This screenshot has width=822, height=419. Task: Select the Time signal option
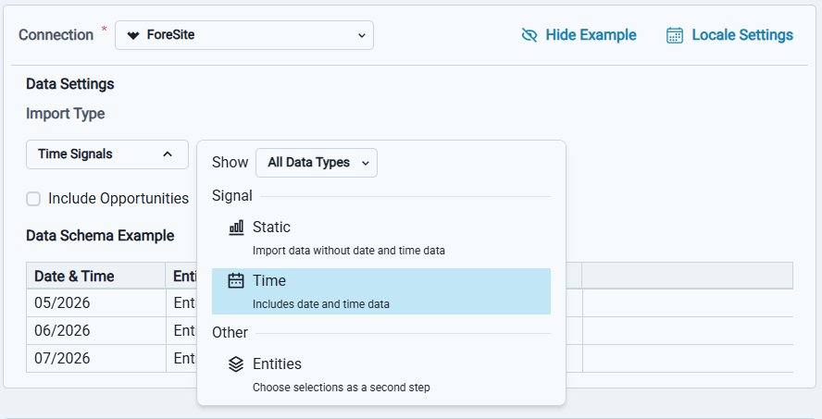[381, 291]
